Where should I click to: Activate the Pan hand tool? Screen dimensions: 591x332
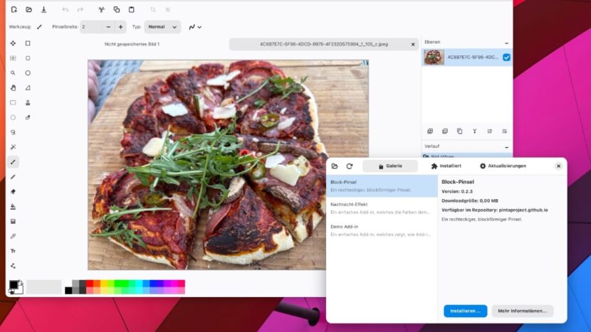[x=13, y=87]
